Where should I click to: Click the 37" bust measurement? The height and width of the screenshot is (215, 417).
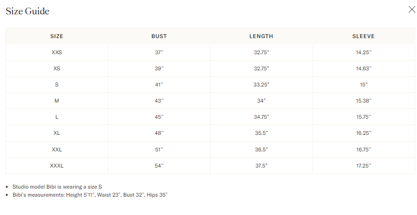pos(159,52)
